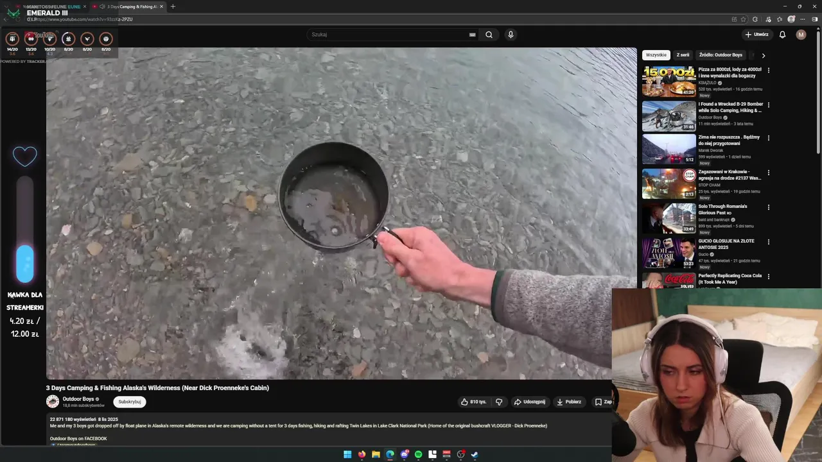Screen dimensions: 822x462
Task: Open Perfectly Replicating Coca Cola video title
Action: [730, 278]
